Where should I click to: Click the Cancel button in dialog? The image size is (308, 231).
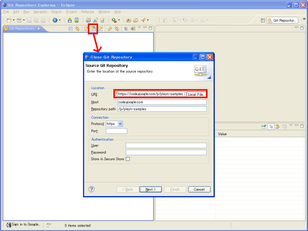pos(199,189)
